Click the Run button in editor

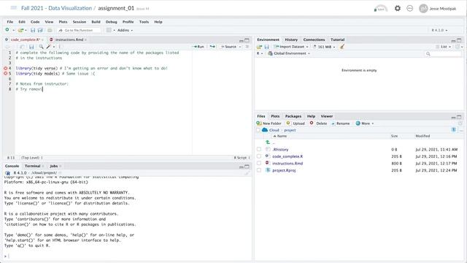pyautogui.click(x=198, y=47)
